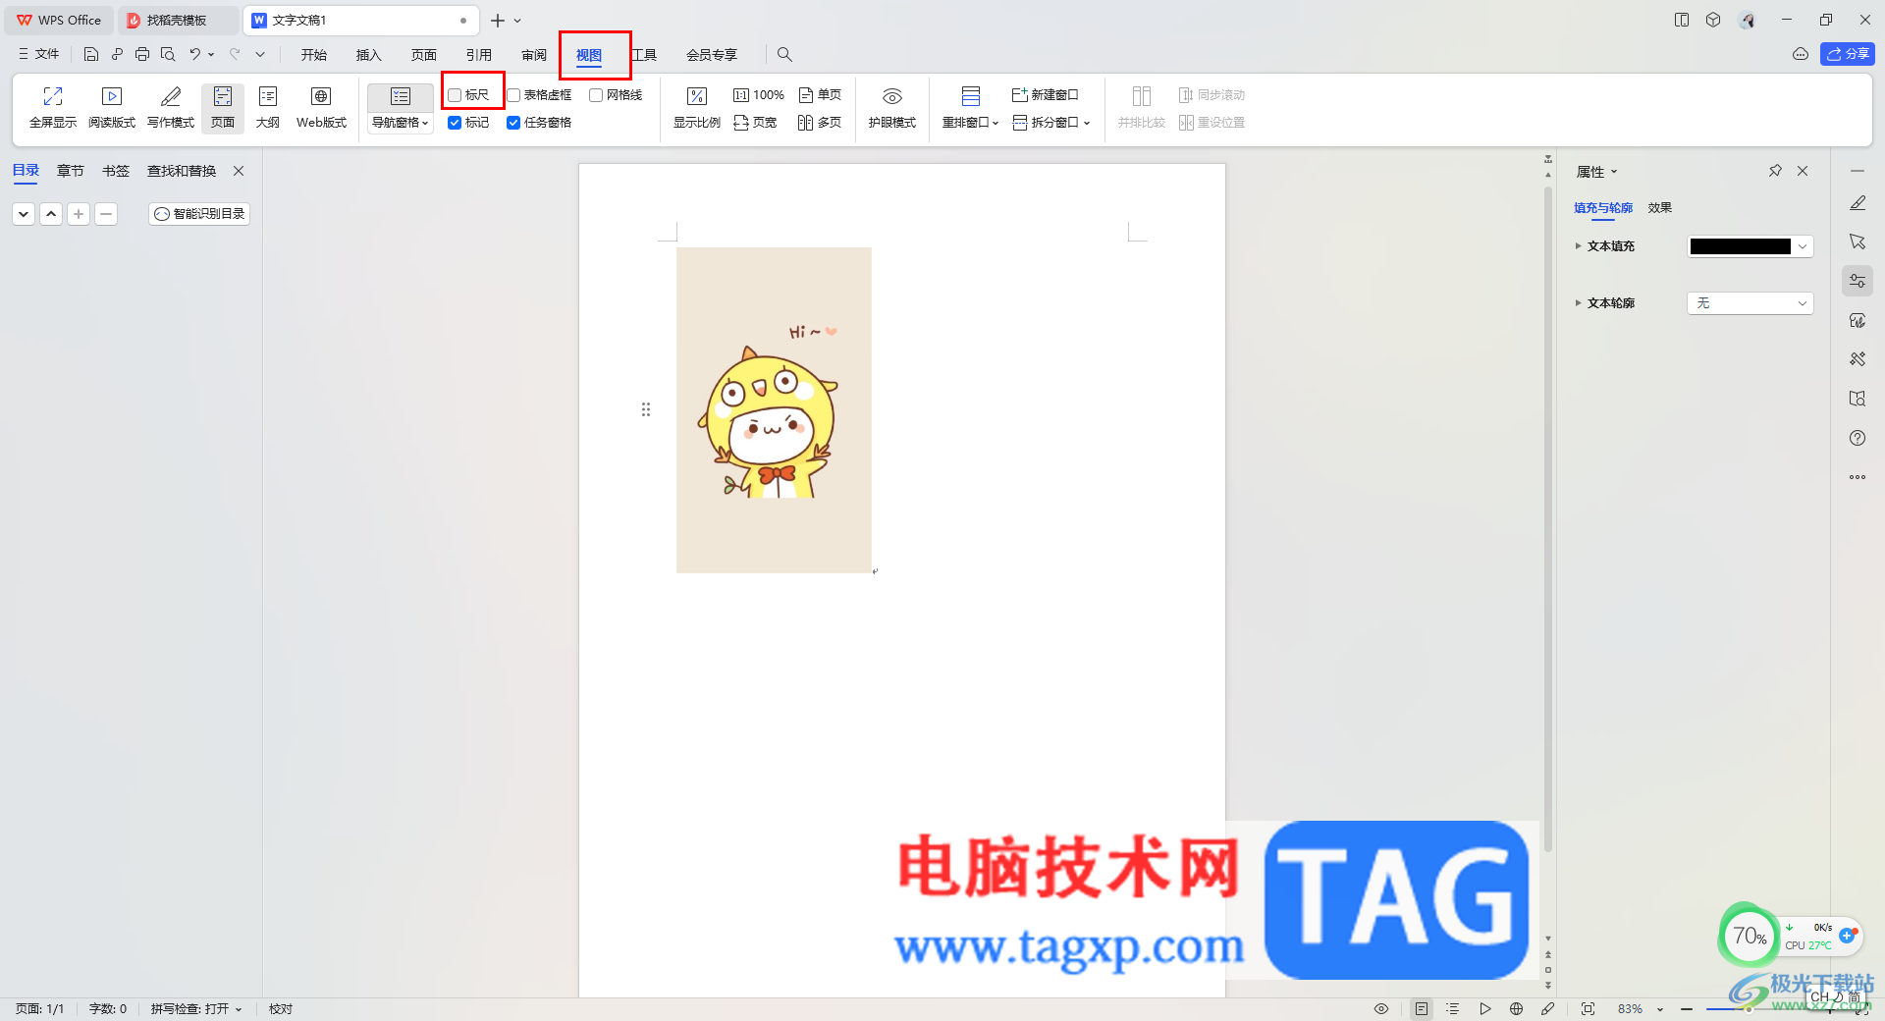Open the quick access toolbar customize arrow
1885x1021 pixels.
coord(260,55)
